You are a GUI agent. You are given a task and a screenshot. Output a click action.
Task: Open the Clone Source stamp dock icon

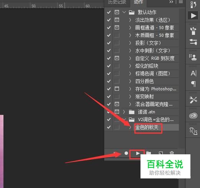[x=193, y=57]
